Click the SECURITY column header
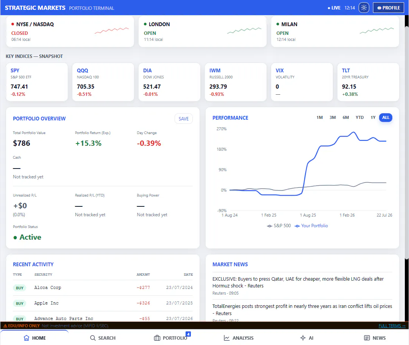 coord(43,275)
